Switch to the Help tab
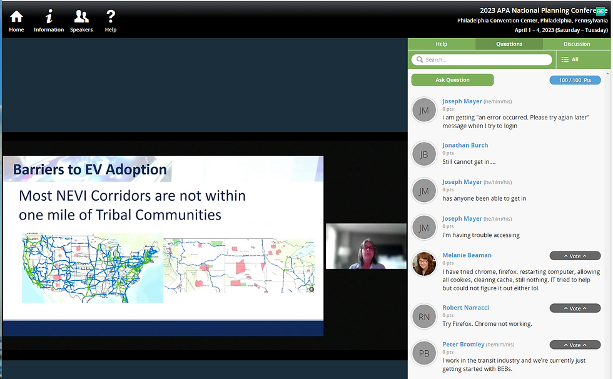Screen dimensions: 613x379 [x=442, y=44]
